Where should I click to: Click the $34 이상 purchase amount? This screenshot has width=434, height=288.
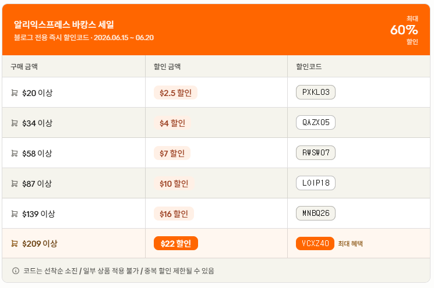click(x=37, y=123)
